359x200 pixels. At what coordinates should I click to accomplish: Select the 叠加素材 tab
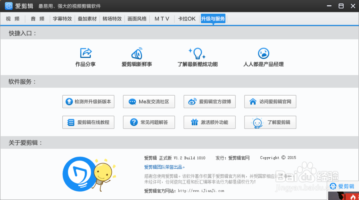(x=87, y=19)
